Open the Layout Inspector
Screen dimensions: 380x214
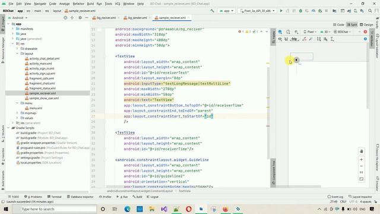click(x=360, y=197)
